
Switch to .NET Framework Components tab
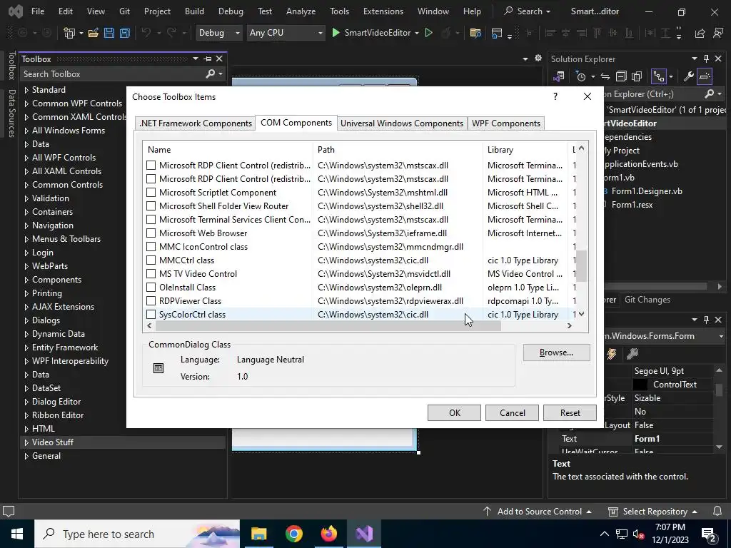pyautogui.click(x=196, y=123)
